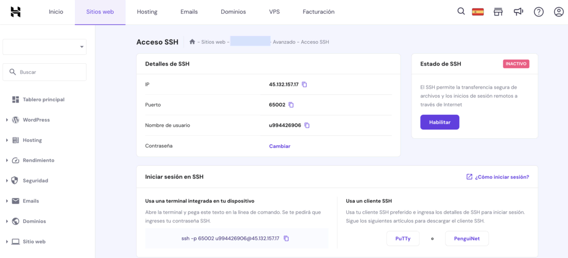The height and width of the screenshot is (258, 568).
Task: Go to the Facturación tab
Action: pos(318,12)
